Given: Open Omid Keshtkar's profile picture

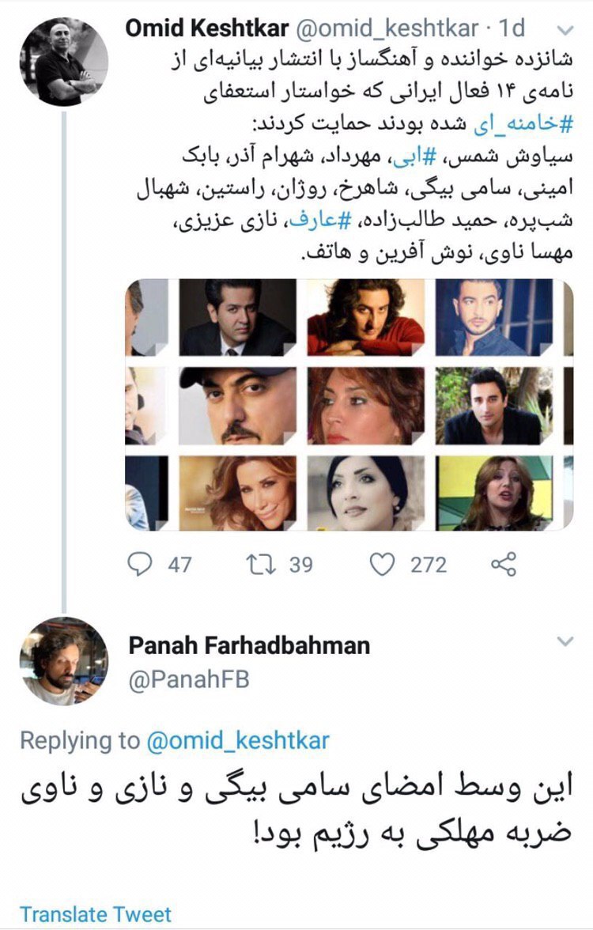Looking at the screenshot, I should [62, 62].
